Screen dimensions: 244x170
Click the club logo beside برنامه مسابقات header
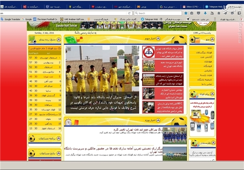click(x=59, y=138)
